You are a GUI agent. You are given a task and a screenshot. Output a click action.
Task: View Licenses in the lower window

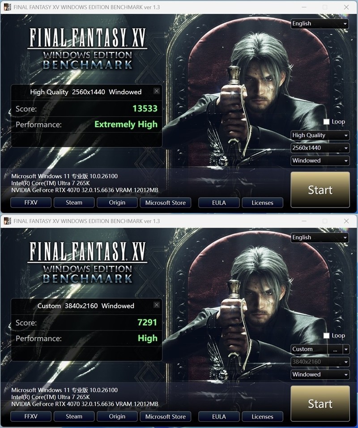pos(262,416)
